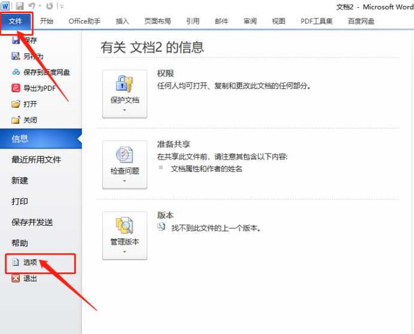Screen dimensions: 414x334
Task: Click the 保存到百度网盘 cloud icon
Action: 16,72
